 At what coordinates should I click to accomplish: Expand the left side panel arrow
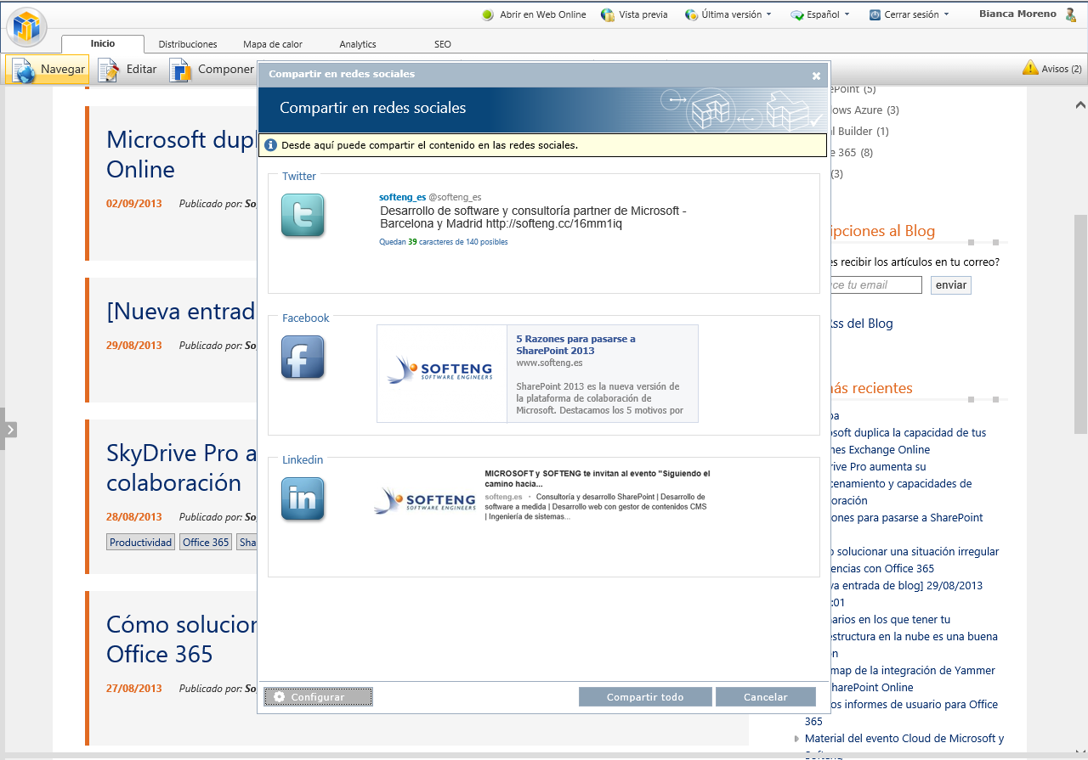9,430
